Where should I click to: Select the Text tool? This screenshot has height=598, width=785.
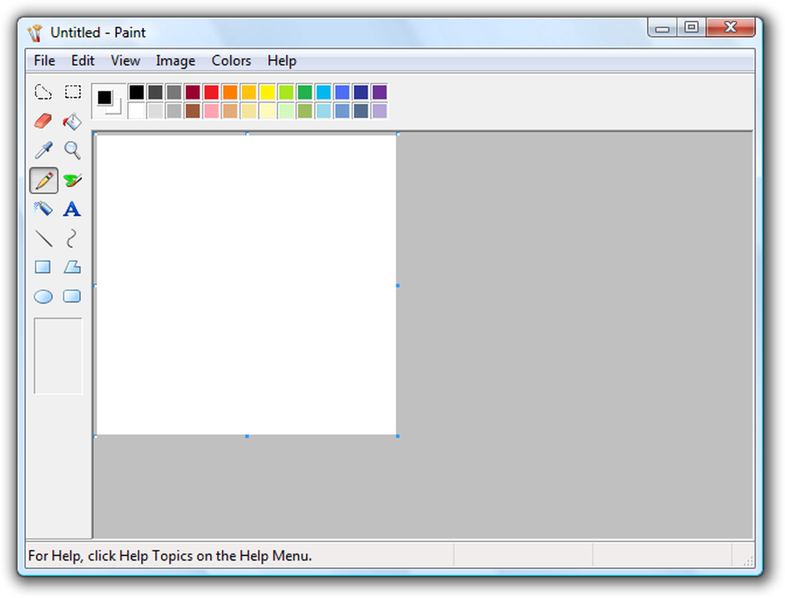(x=72, y=209)
